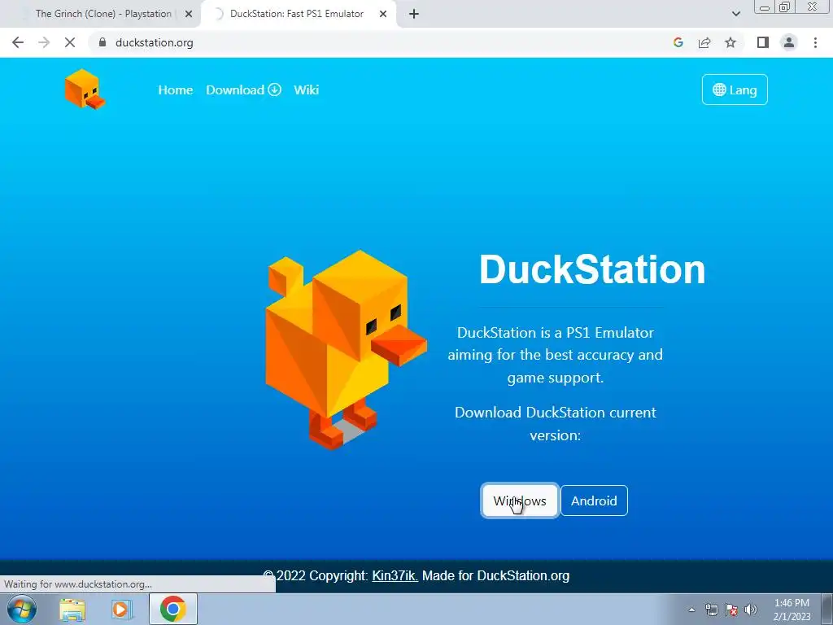Open the Download menu in the navbar

pyautogui.click(x=243, y=90)
